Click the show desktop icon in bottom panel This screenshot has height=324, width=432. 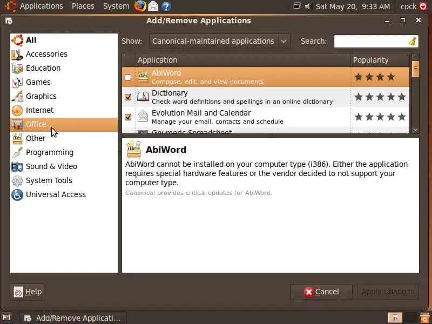click(x=6, y=318)
